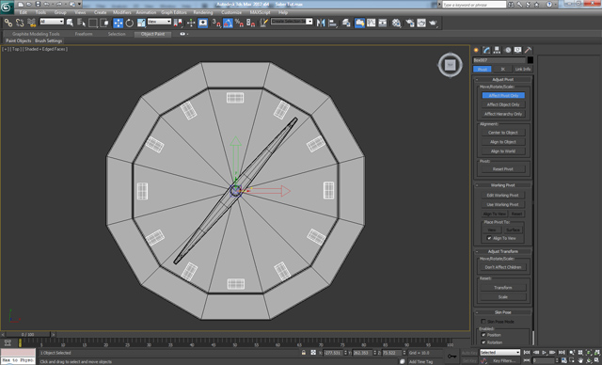The height and width of the screenshot is (365, 602).
Task: Open Rendered Frame Window
Action: pyautogui.click(x=421, y=23)
